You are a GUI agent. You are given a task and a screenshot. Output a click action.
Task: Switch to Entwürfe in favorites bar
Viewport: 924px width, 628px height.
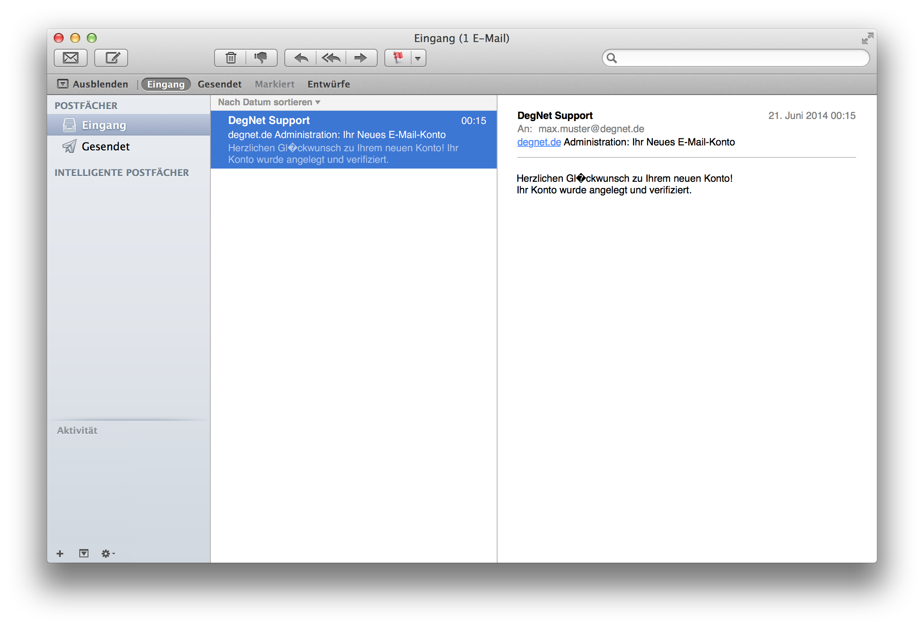click(x=329, y=84)
